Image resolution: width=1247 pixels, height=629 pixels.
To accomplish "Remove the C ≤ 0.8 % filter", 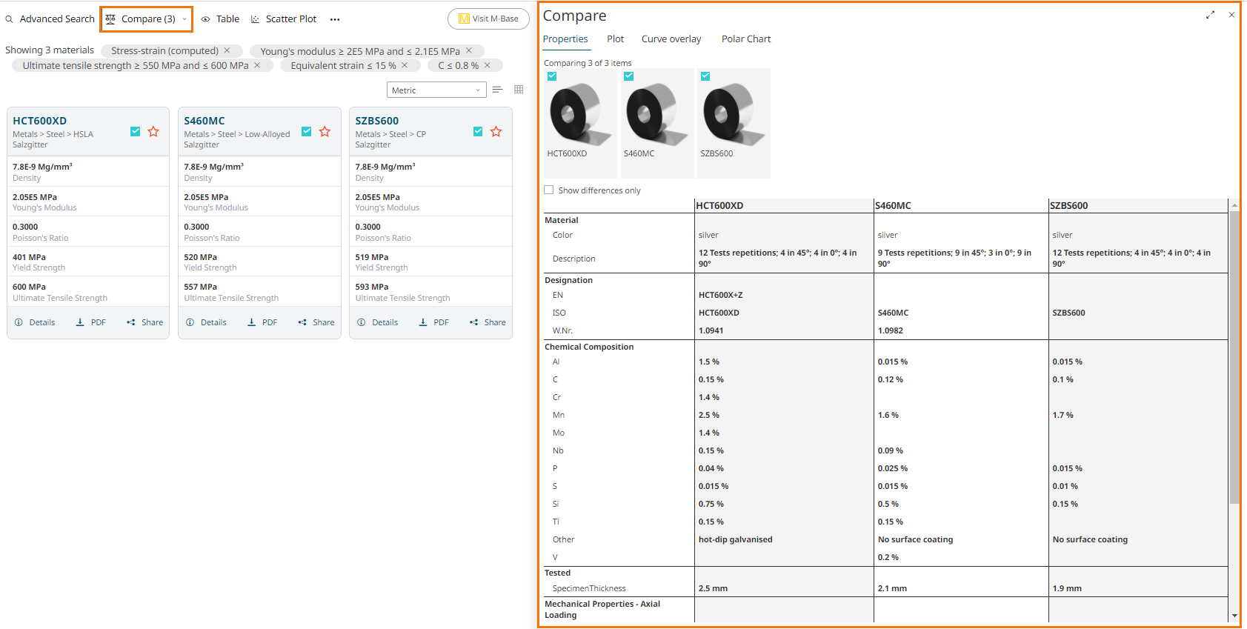I will click(488, 65).
